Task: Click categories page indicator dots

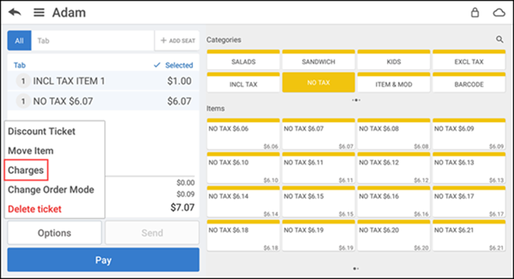Action: 356,100
